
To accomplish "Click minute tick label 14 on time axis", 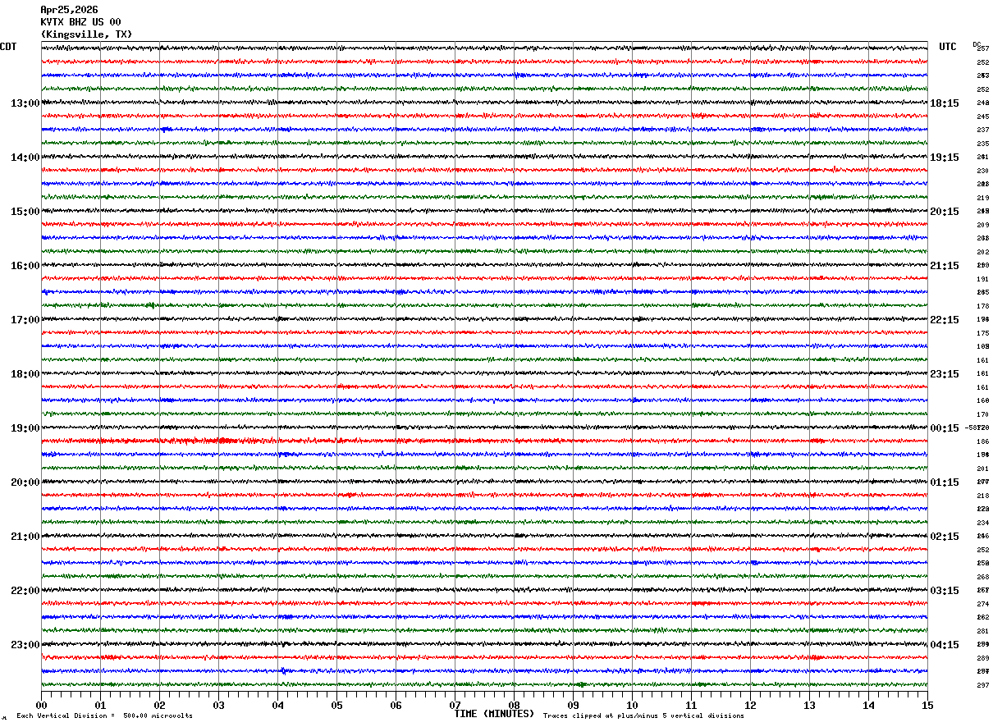I will 868,705.
